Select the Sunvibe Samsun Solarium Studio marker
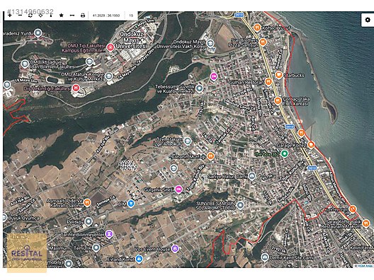Screen dimensions: 374x280 [x=240, y=205]
